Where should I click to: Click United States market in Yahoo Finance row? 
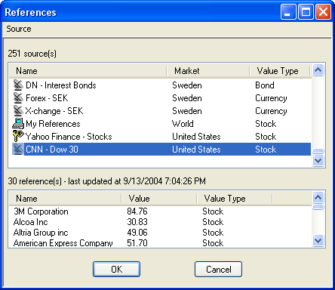[196, 137]
